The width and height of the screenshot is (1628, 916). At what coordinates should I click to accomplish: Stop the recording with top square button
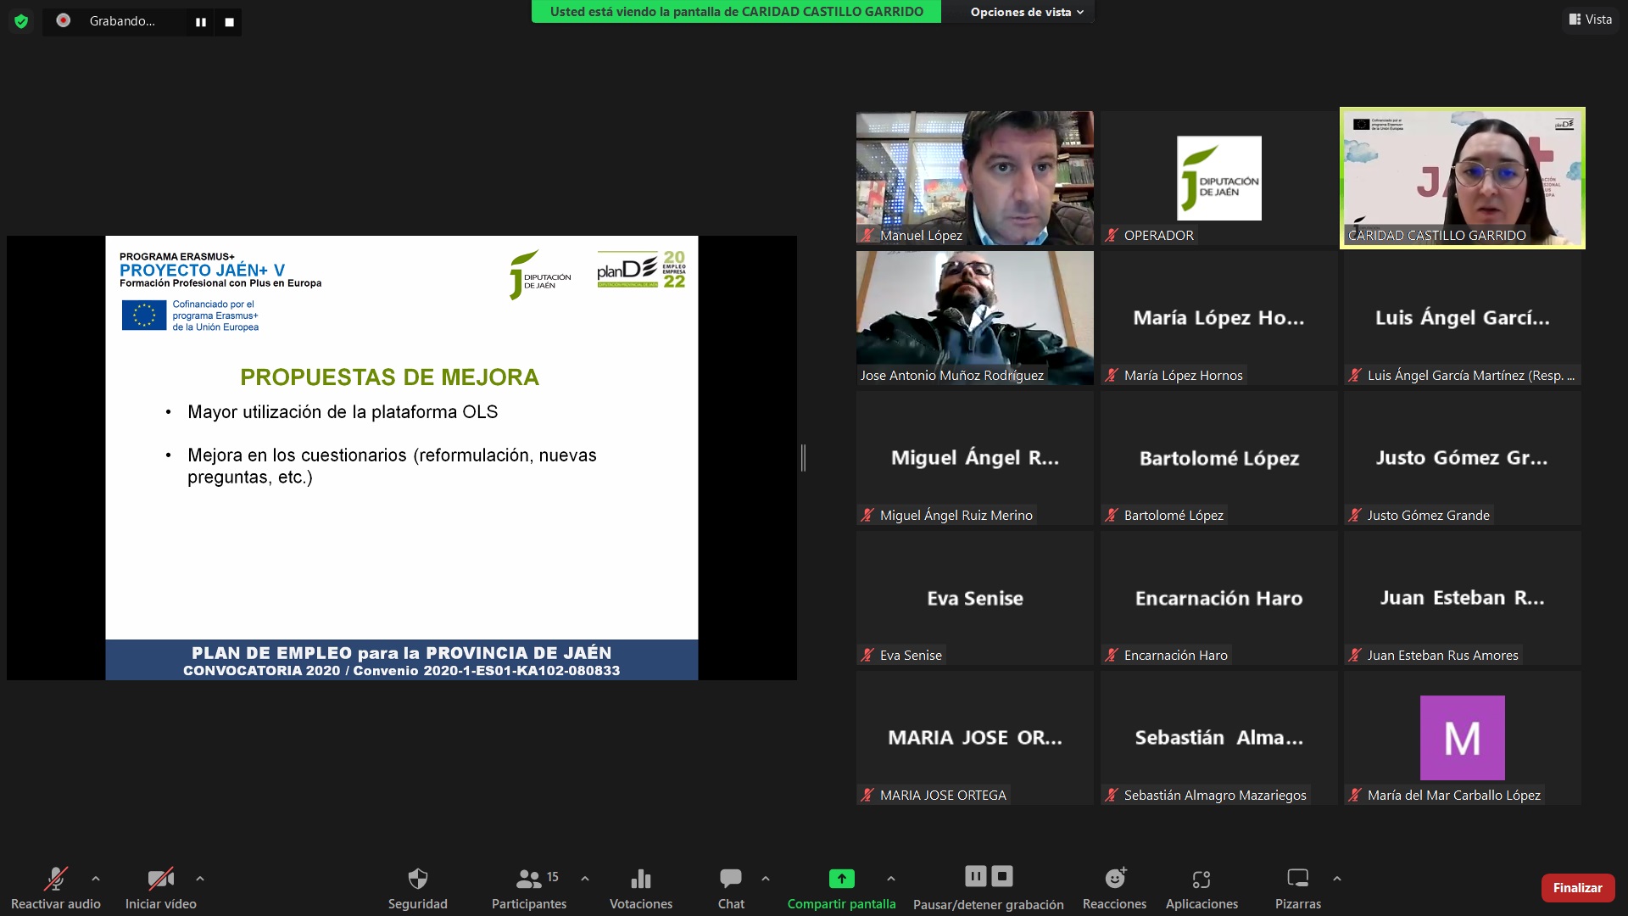click(229, 22)
